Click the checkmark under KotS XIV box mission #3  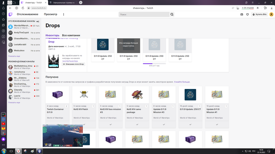point(110,125)
